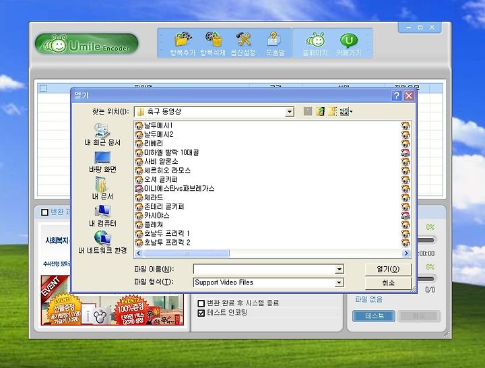
Task: Click the upper conversion progress bar
Action: click(x=426, y=239)
